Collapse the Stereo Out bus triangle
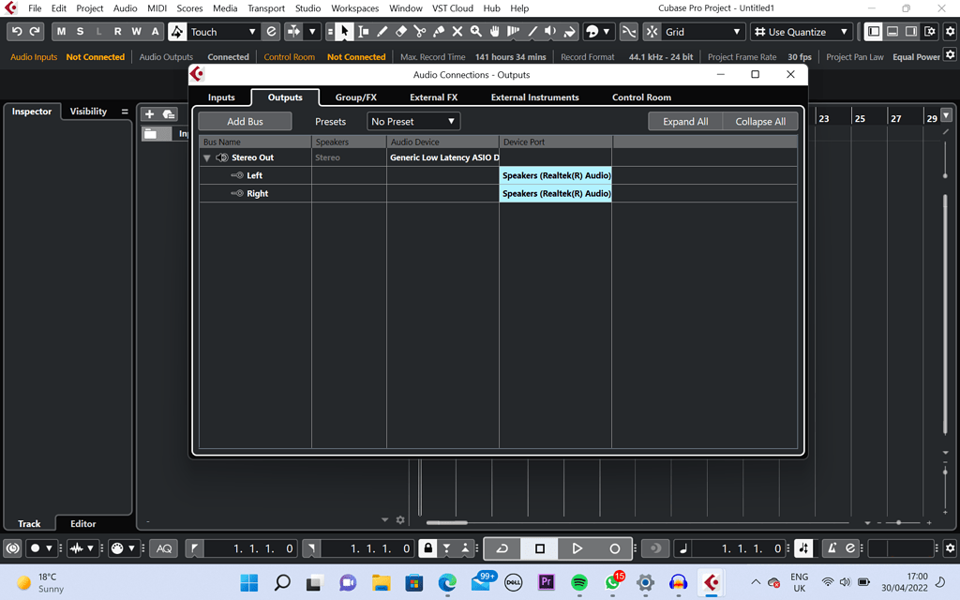960x600 pixels. point(207,157)
